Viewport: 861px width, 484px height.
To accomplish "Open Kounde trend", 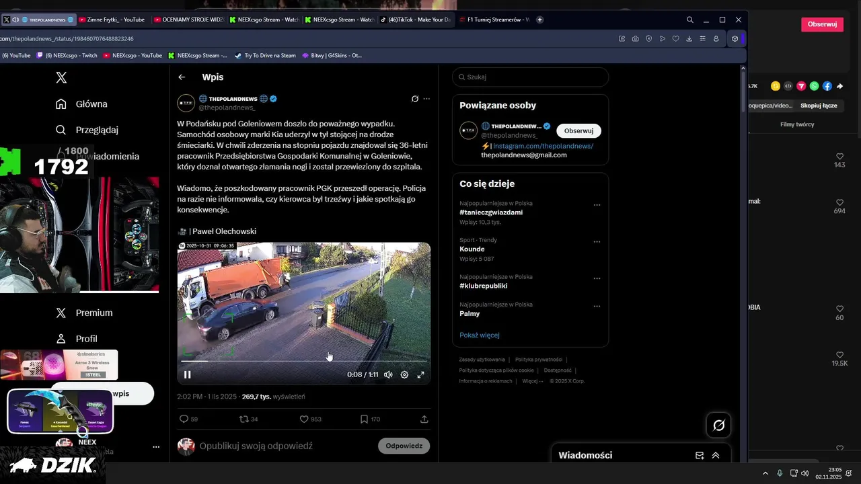I will (472, 249).
